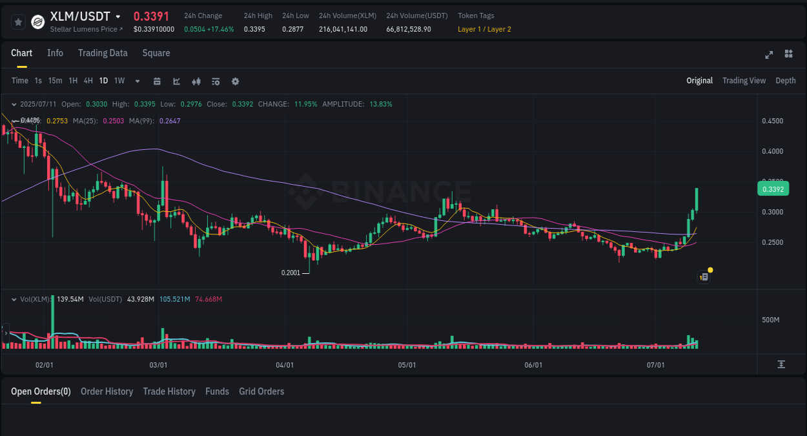This screenshot has height=436, width=807.
Task: Click the green 0.3392 price label
Action: (773, 189)
